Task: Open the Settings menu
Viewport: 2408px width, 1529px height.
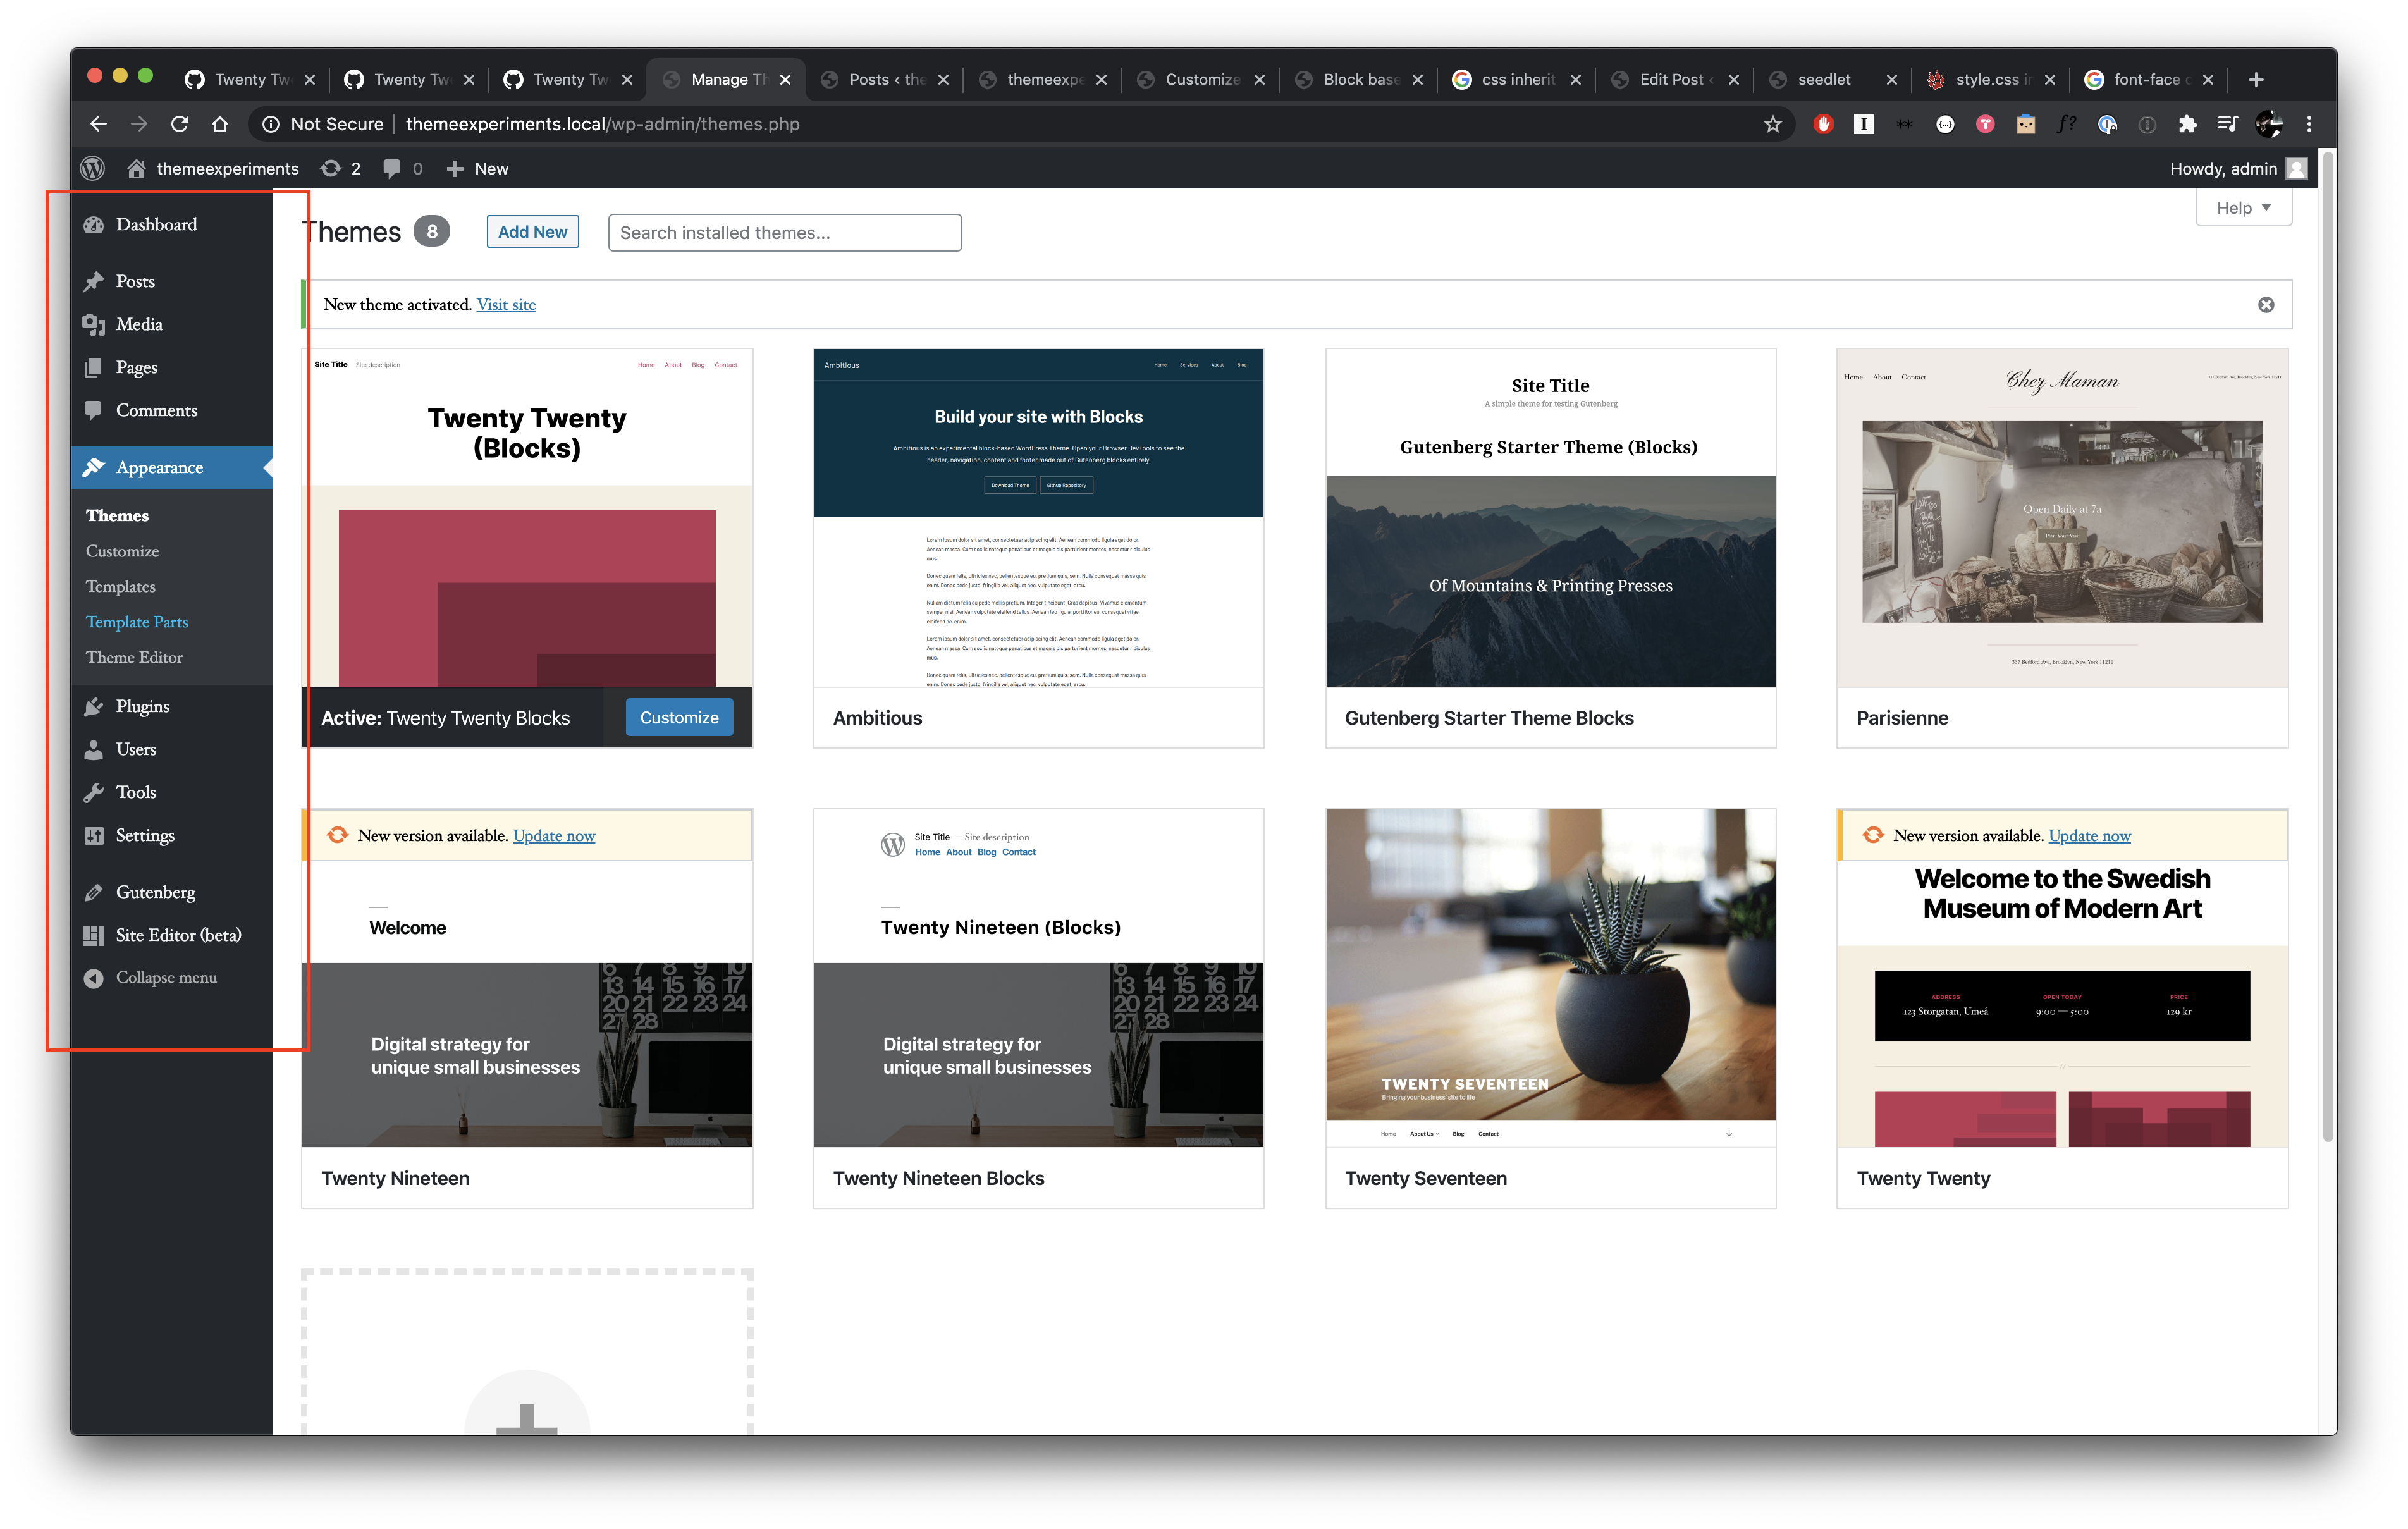Action: [x=172, y=836]
